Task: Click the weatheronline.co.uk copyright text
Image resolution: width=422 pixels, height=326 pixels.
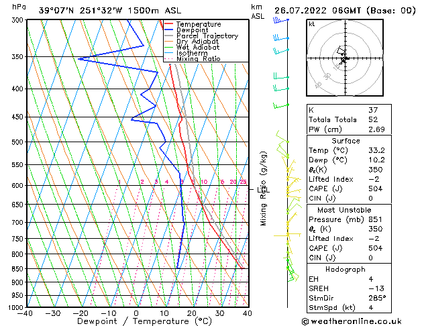Action: click(352, 321)
